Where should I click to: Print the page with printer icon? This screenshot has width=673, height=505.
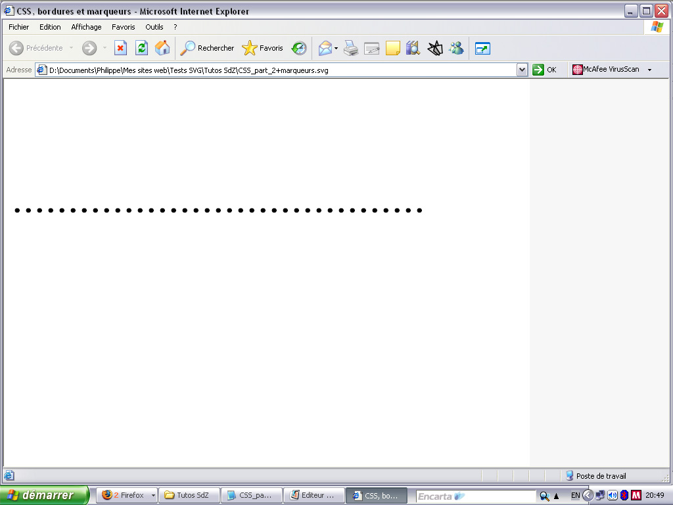[x=351, y=48]
